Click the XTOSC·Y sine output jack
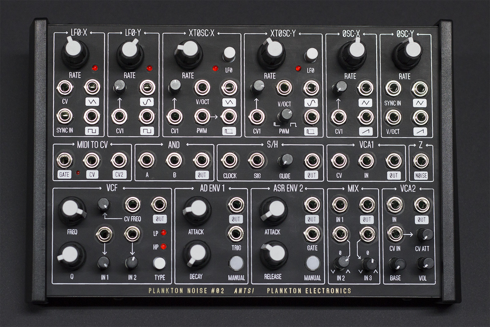The image size is (490, 327). pos(311,88)
